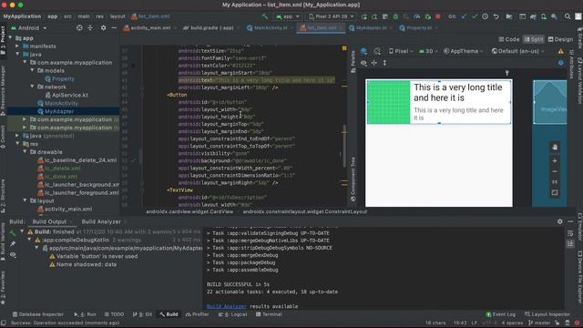Click the layout warning triangle icon

pyautogui.click(x=561, y=51)
